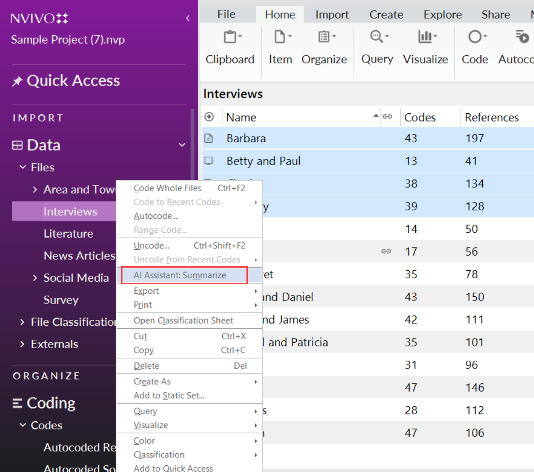Click the Code ribbon icon
Viewport: 534px width, 472px height.
(x=474, y=37)
